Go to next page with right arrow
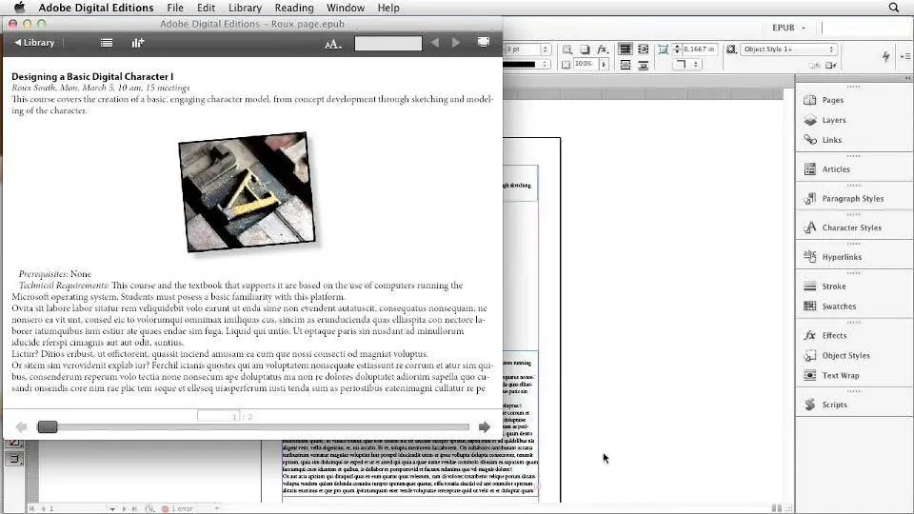 point(485,427)
